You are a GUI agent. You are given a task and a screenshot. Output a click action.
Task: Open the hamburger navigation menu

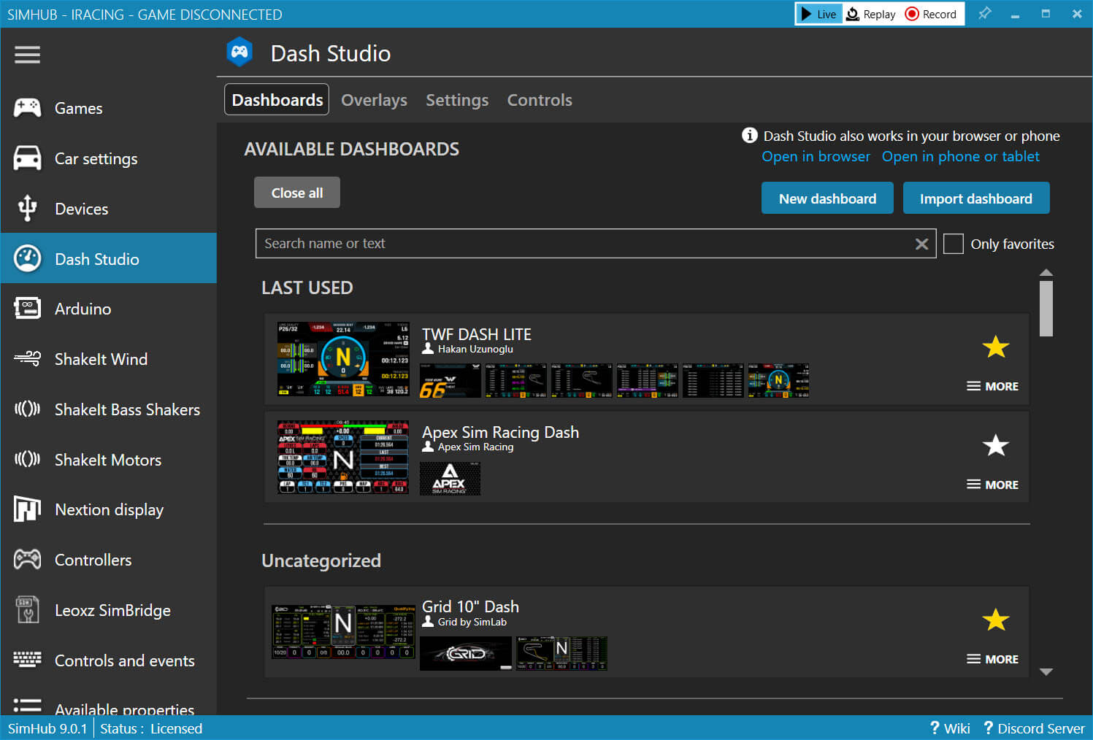tap(27, 55)
